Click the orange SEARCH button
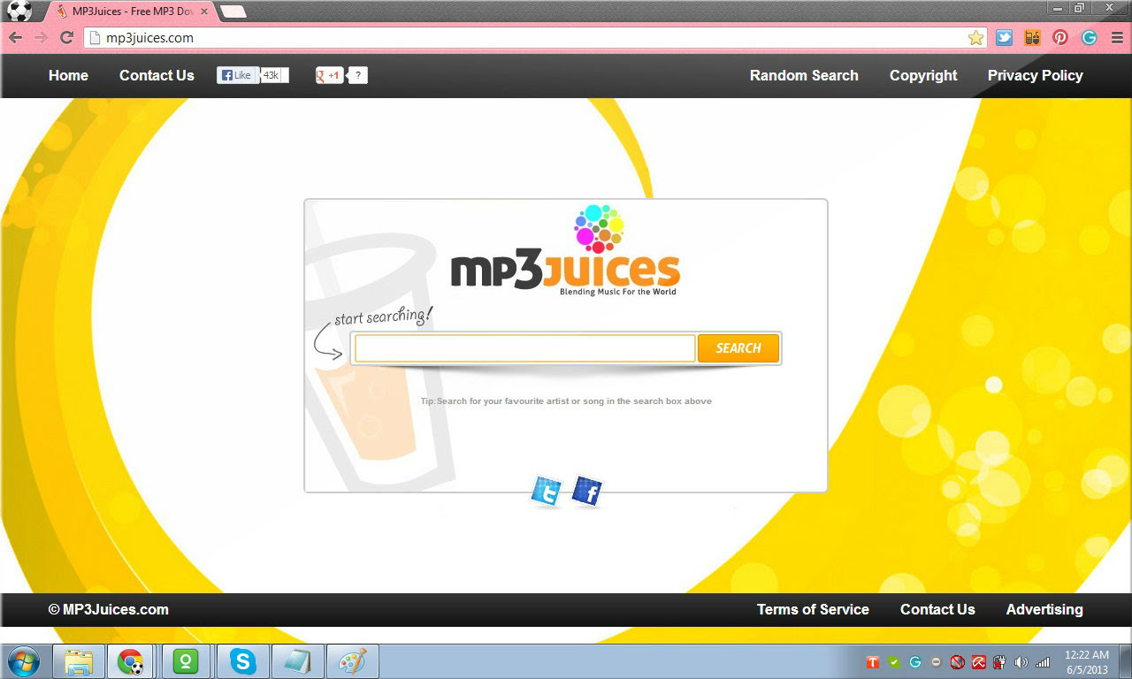The width and height of the screenshot is (1132, 679). pos(738,348)
